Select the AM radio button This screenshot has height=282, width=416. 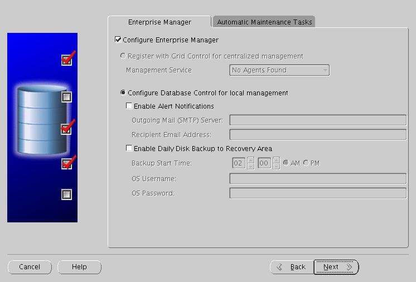pos(286,163)
